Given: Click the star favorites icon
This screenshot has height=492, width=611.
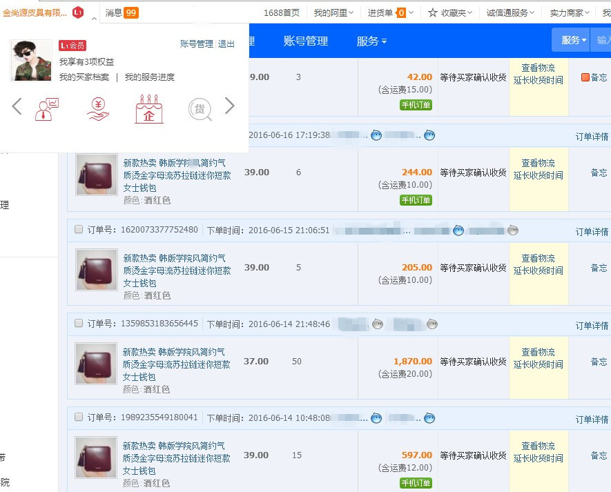Looking at the screenshot, I should pyautogui.click(x=432, y=13).
